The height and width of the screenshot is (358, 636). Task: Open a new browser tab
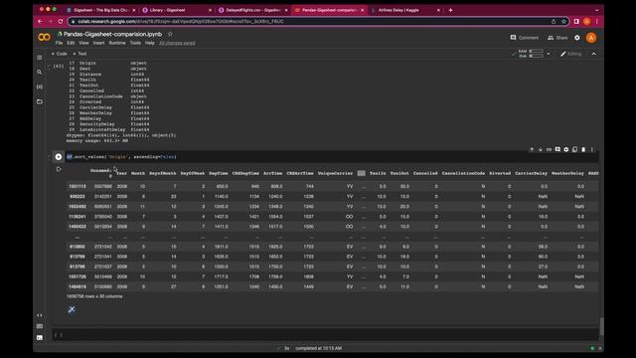coord(450,10)
